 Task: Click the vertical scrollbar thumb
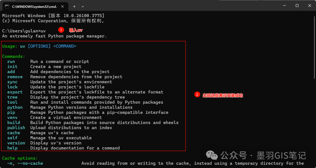click(314, 47)
